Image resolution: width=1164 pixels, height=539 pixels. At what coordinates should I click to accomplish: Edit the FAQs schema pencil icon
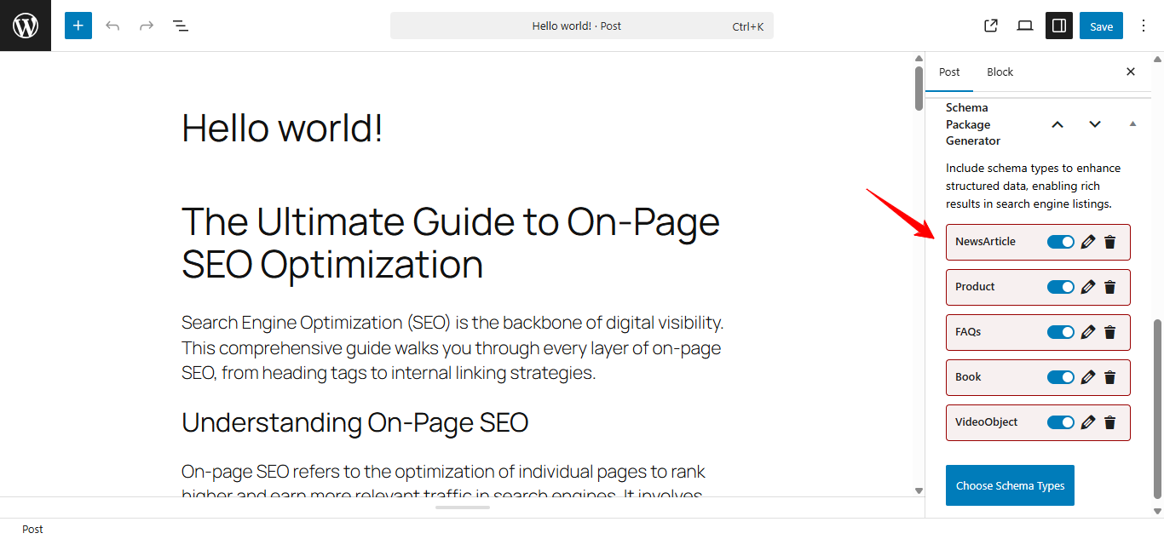tap(1087, 332)
